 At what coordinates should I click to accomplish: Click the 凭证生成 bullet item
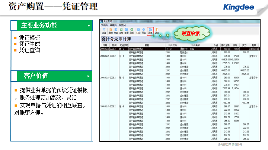[x=29, y=44]
